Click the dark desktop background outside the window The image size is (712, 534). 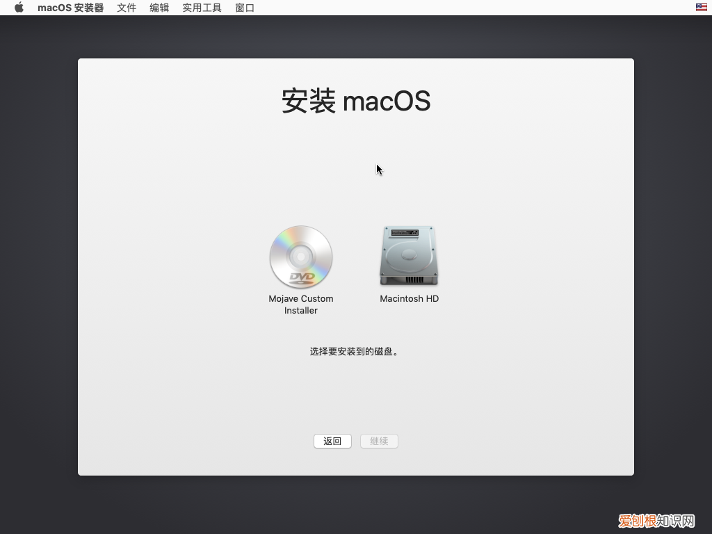point(38,278)
